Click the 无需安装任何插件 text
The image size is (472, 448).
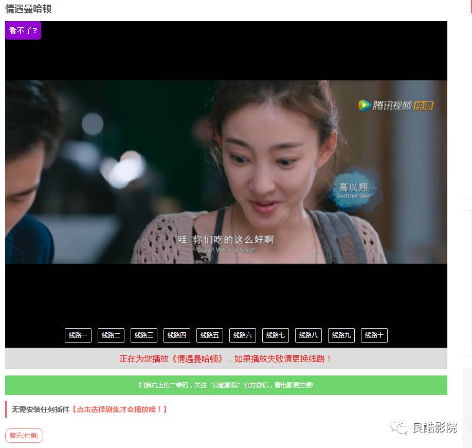coord(41,409)
